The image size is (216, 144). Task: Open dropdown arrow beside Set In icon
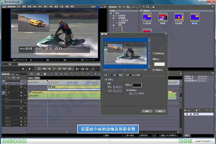click(x=26, y=70)
